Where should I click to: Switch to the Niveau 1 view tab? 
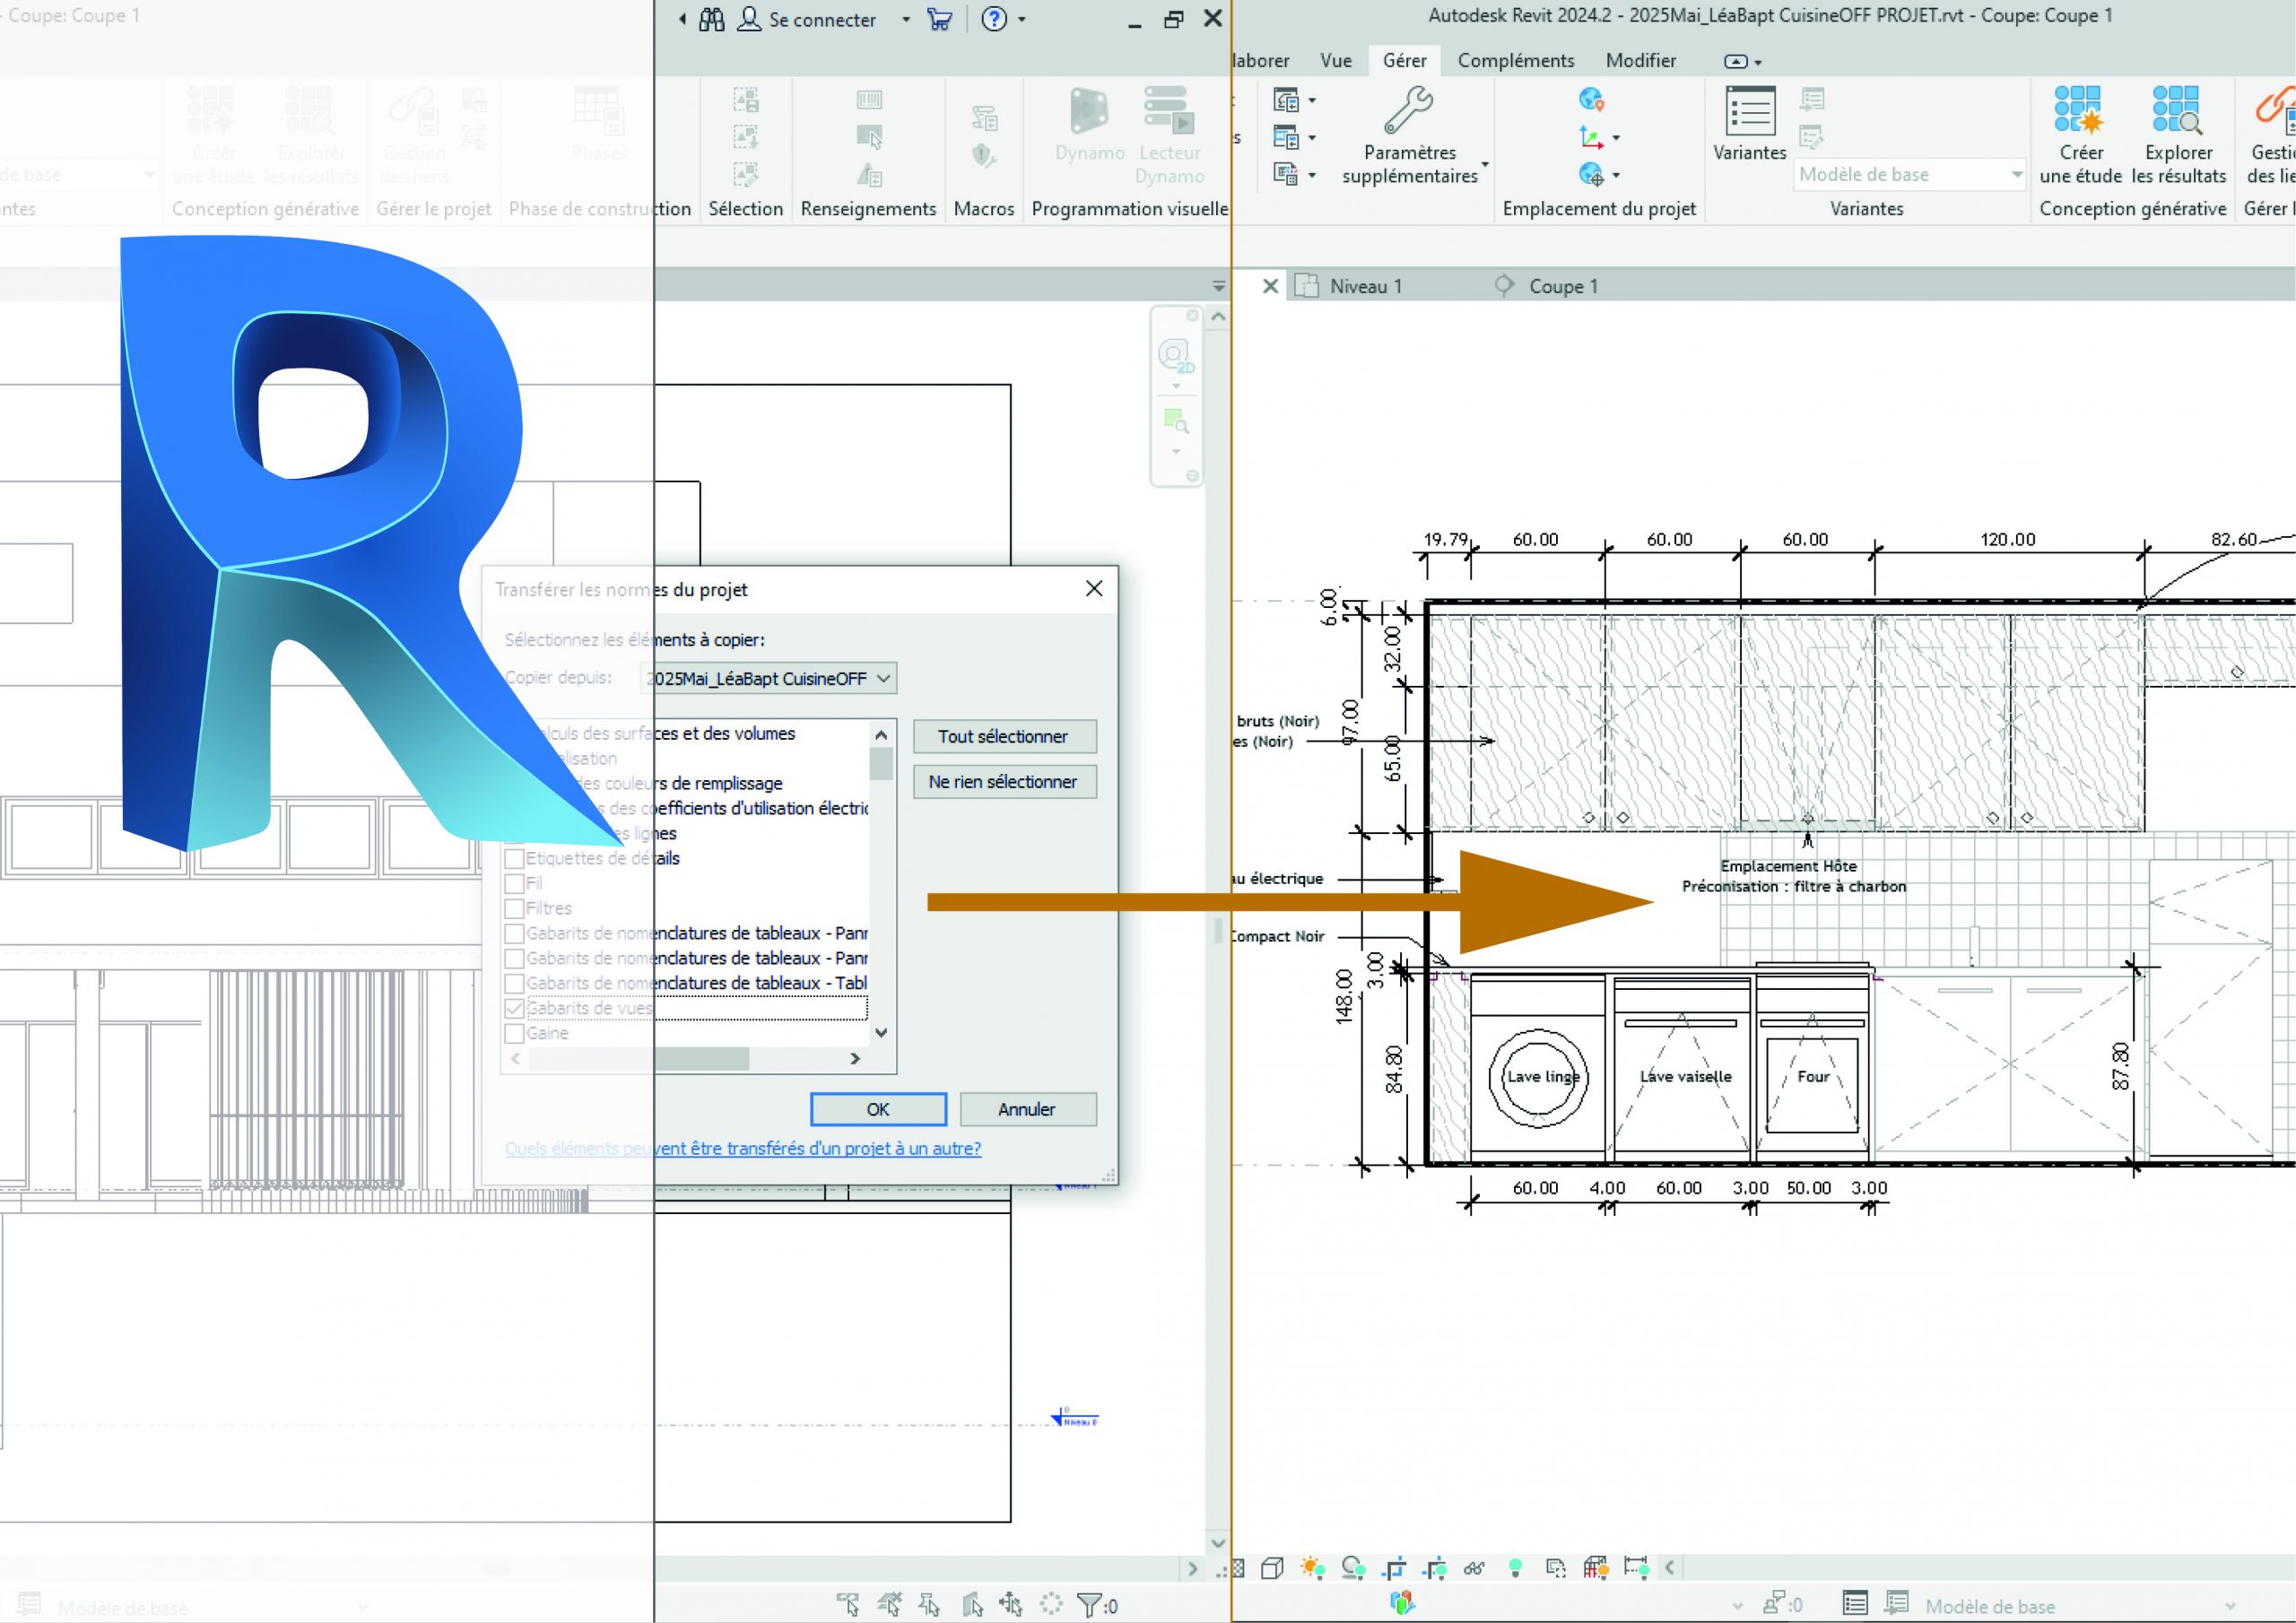click(x=1365, y=286)
